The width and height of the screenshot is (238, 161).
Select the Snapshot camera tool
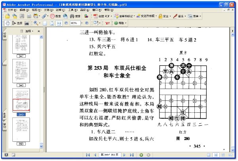coord(27,23)
